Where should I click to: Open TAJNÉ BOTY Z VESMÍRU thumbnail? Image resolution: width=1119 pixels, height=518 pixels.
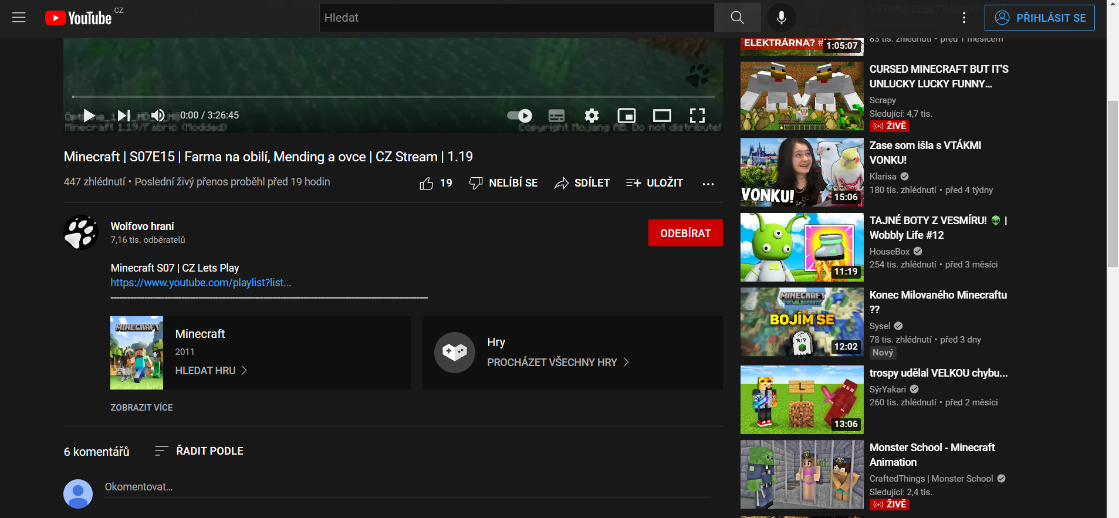click(x=802, y=247)
